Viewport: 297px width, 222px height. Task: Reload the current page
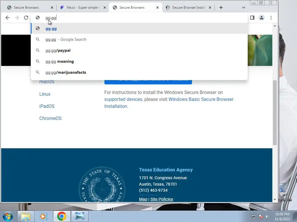pos(26,18)
